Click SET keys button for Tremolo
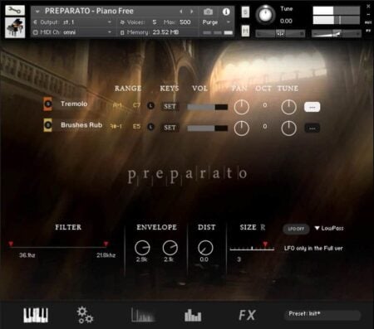The width and height of the screenshot is (374, 329). (x=170, y=107)
